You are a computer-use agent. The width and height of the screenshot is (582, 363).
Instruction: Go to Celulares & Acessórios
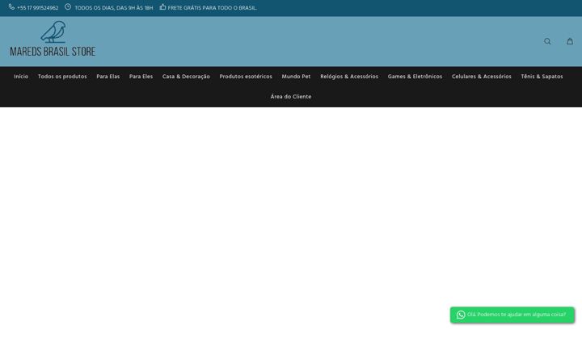point(482,77)
